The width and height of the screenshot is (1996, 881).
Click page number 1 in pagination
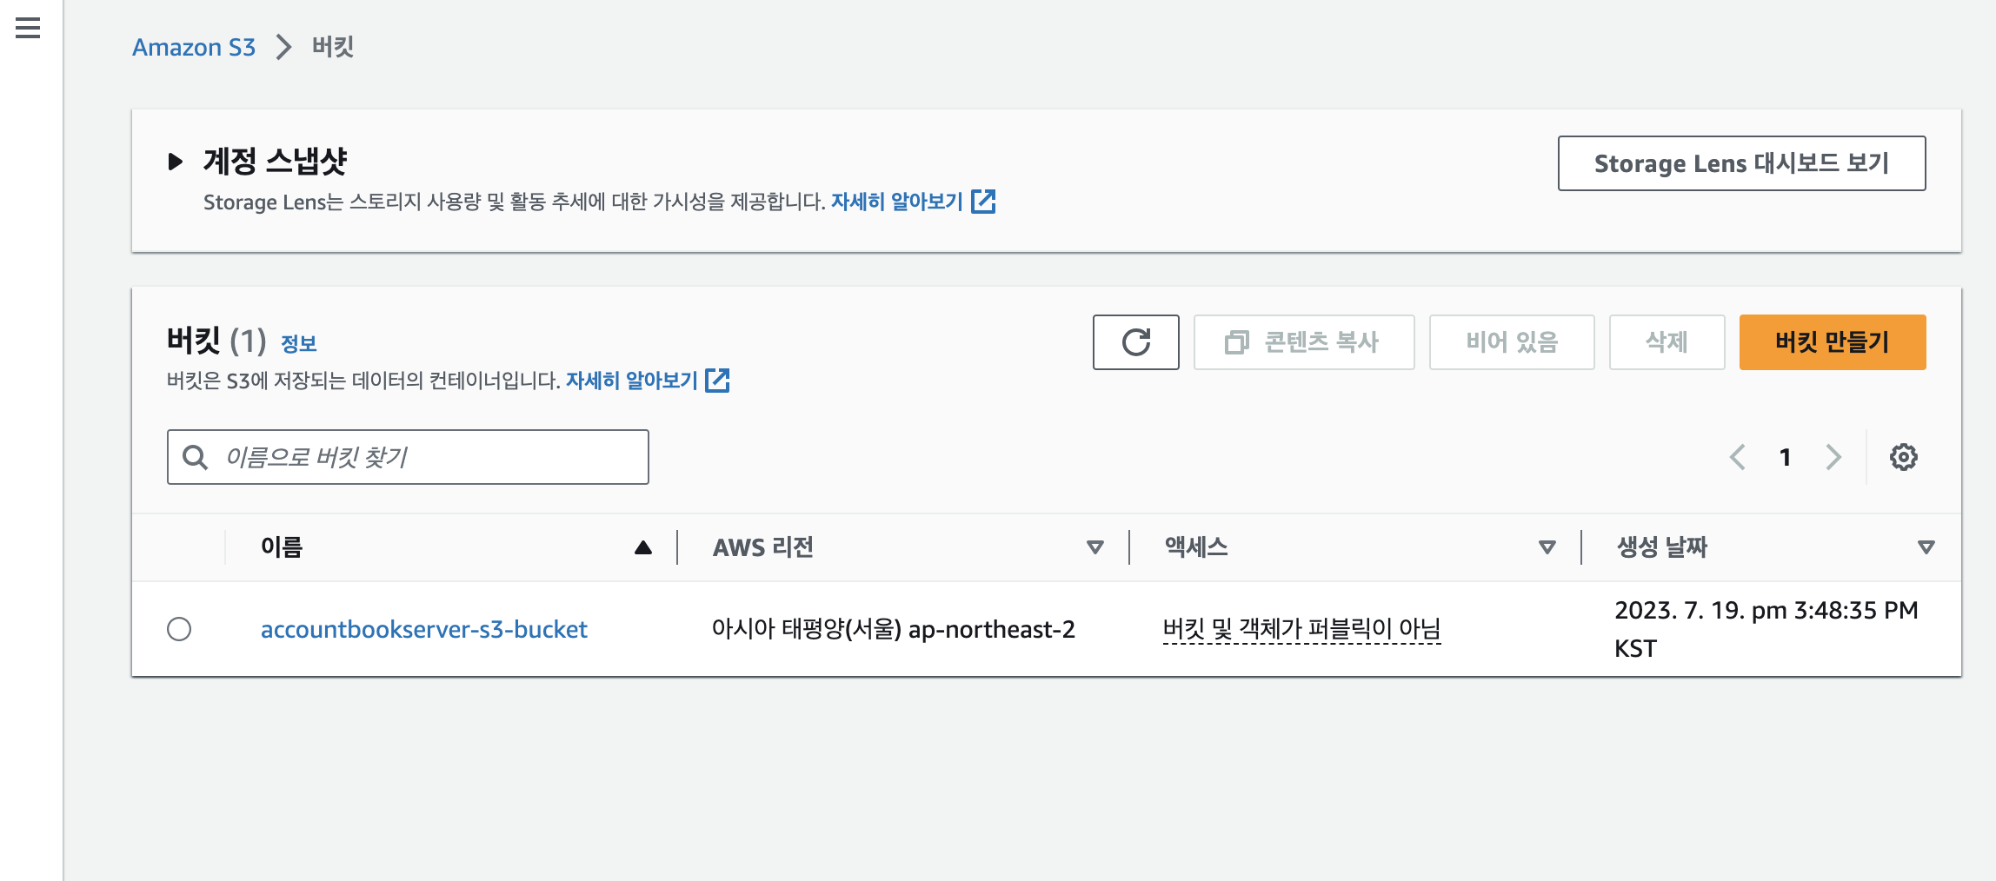click(x=1785, y=457)
